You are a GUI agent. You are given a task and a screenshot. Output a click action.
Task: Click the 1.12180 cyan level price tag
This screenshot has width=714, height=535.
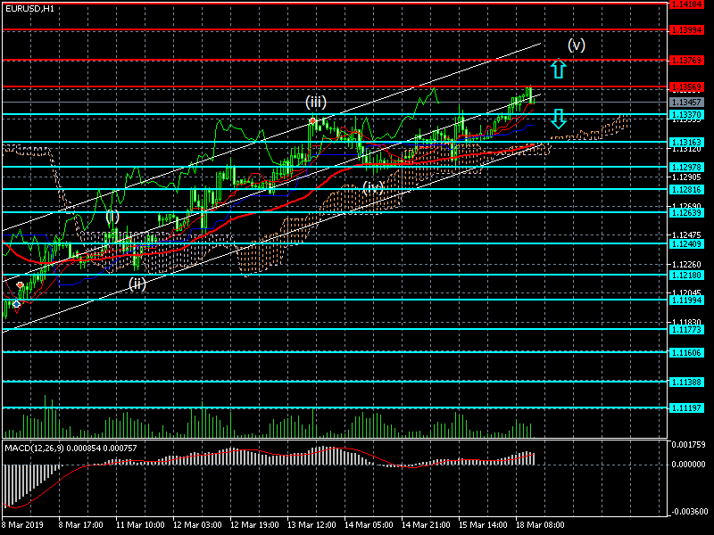pyautogui.click(x=686, y=276)
